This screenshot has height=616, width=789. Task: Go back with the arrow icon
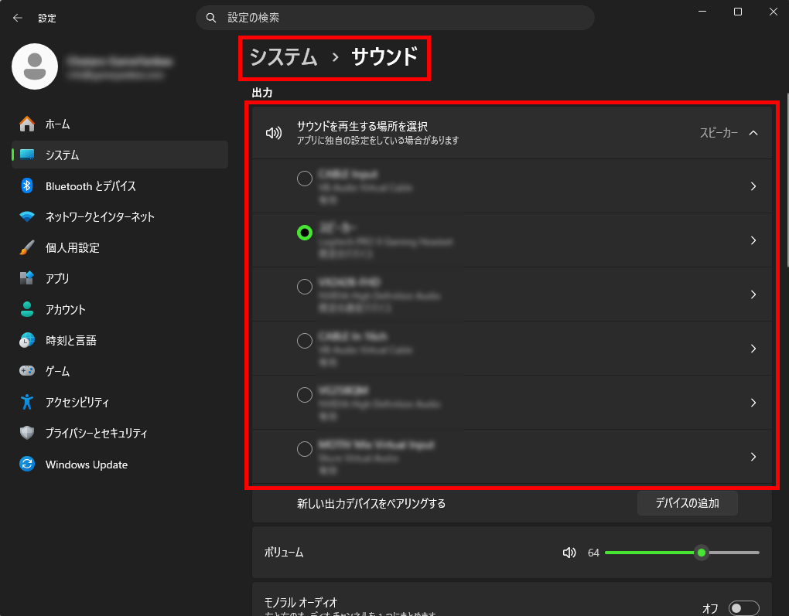(x=18, y=18)
